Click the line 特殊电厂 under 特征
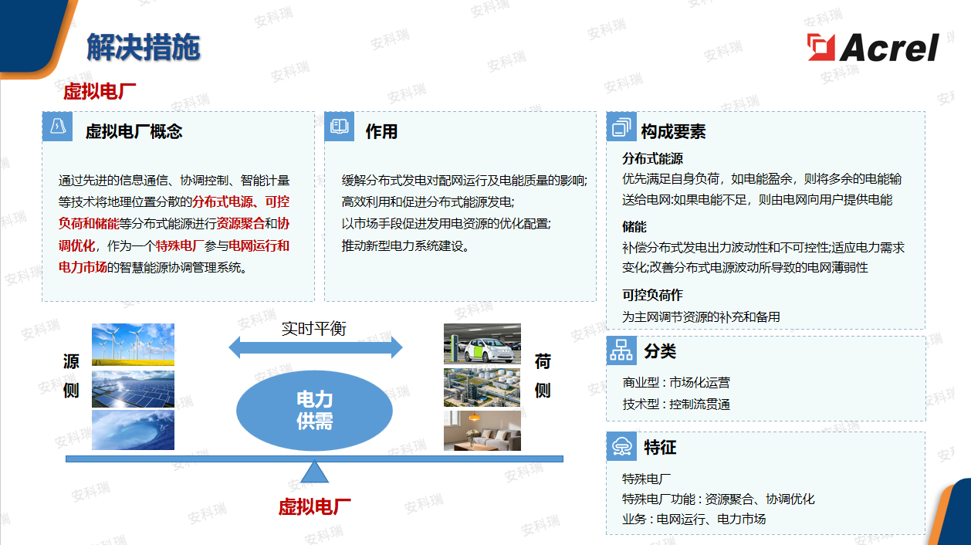This screenshot has width=971, height=545. pyautogui.click(x=647, y=479)
